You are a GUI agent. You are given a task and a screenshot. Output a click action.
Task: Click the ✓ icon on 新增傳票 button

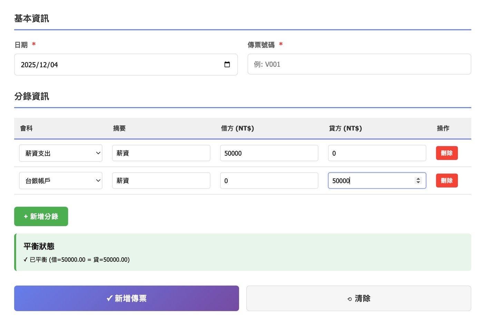[x=109, y=298]
